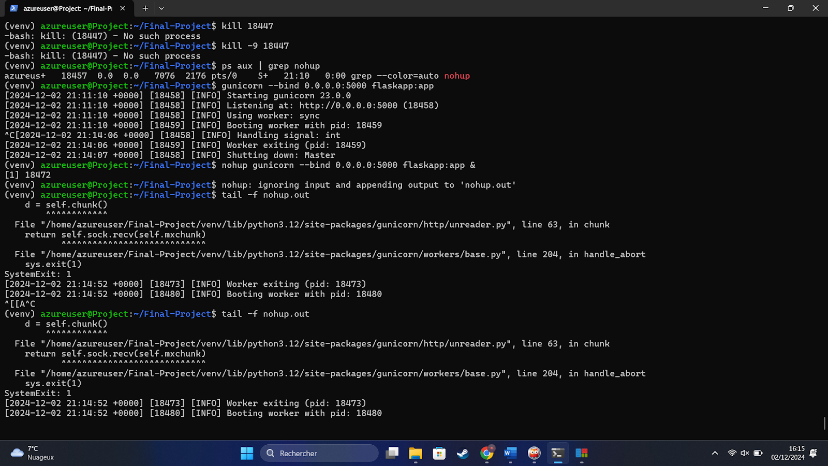Viewport: 828px width, 466px height.
Task: Open Google Chrome from taskbar
Action: [x=486, y=453]
